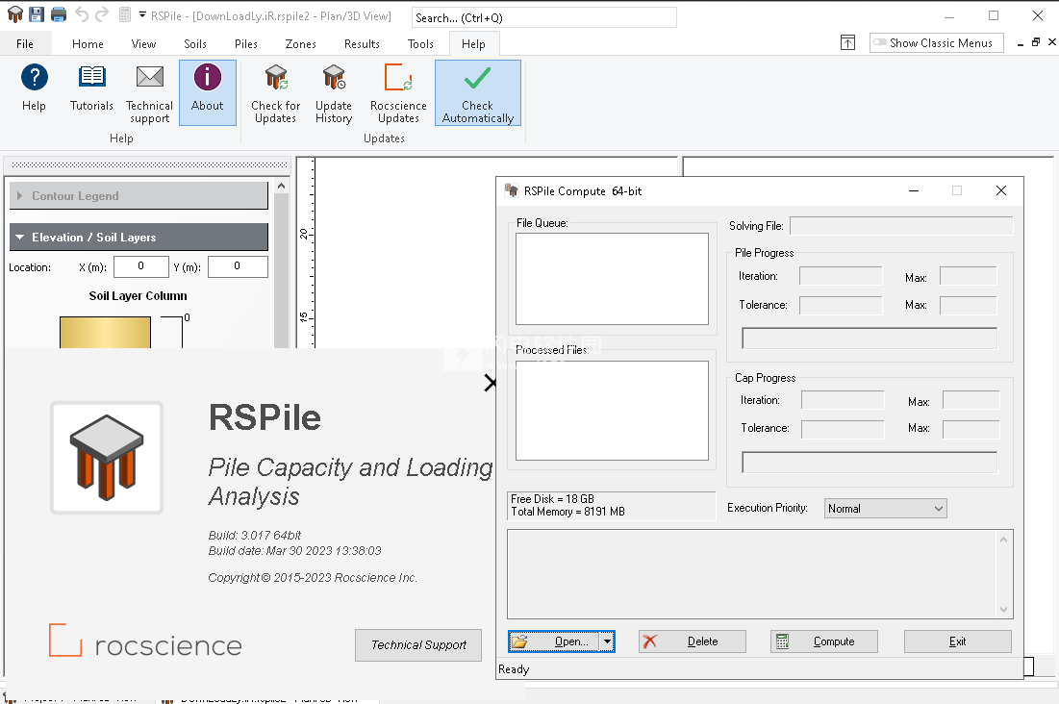Screen dimensions: 1059x704
Task: Open the dropdown arrow beside Open... button
Action: point(607,641)
